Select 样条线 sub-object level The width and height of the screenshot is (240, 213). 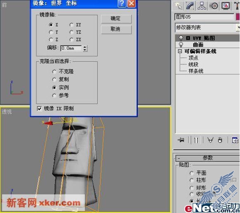click(x=196, y=71)
